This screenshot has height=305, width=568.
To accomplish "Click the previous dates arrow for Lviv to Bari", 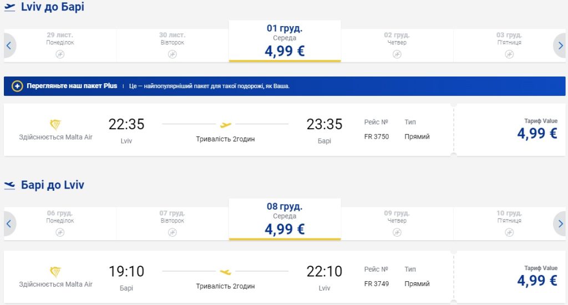I will [x=9, y=46].
